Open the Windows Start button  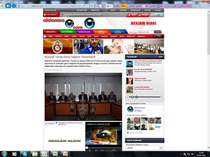pyautogui.click(x=4, y=154)
